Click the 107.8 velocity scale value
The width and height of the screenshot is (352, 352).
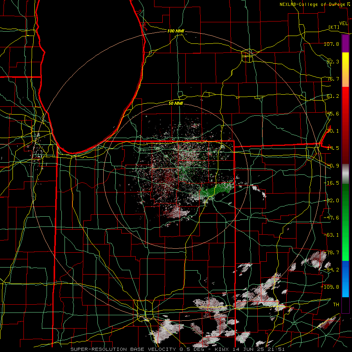(331, 44)
